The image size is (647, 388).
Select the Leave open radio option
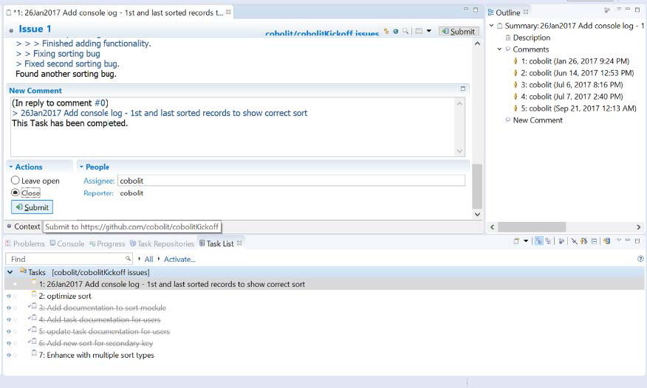35,181
